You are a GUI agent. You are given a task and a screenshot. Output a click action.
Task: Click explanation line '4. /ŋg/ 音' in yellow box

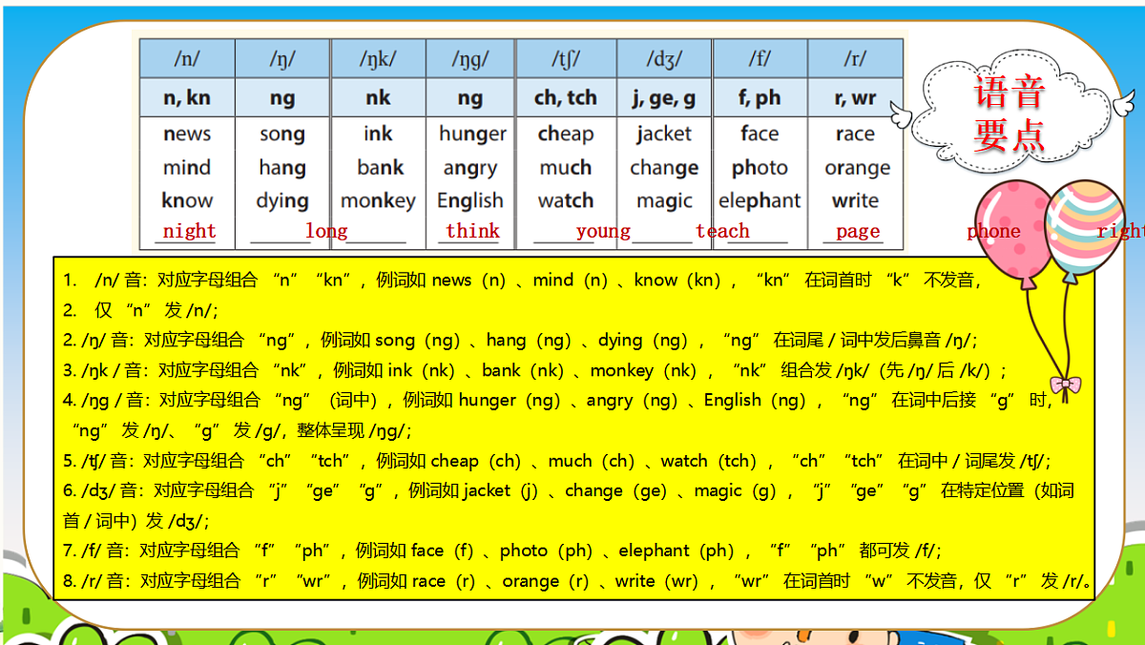click(x=558, y=415)
